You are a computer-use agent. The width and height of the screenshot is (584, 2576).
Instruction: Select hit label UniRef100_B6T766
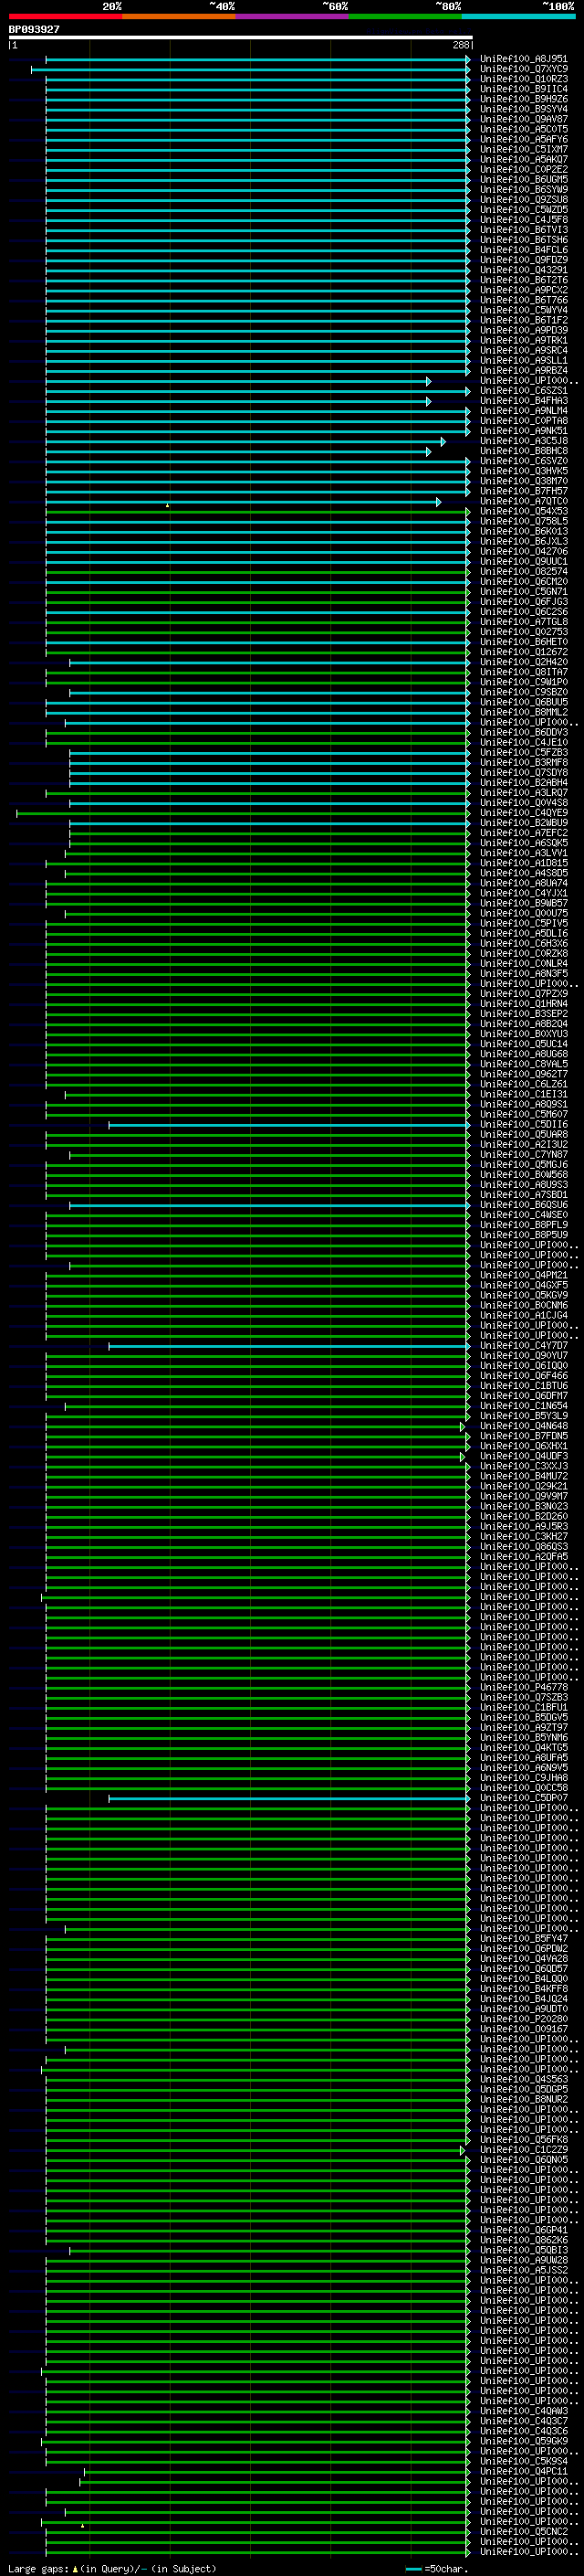tap(524, 300)
